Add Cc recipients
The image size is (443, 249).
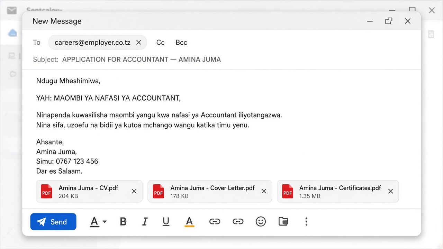[160, 43]
